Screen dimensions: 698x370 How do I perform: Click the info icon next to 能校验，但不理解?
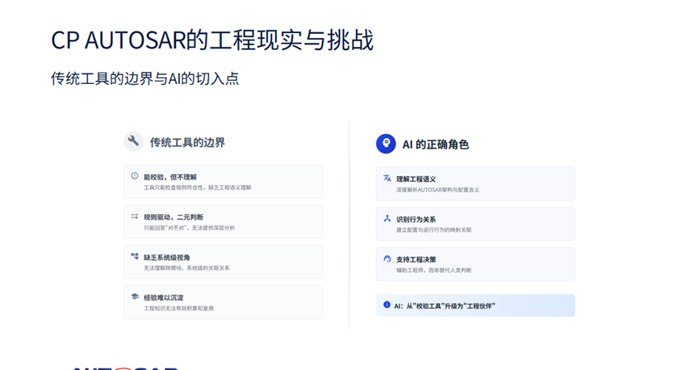point(135,176)
